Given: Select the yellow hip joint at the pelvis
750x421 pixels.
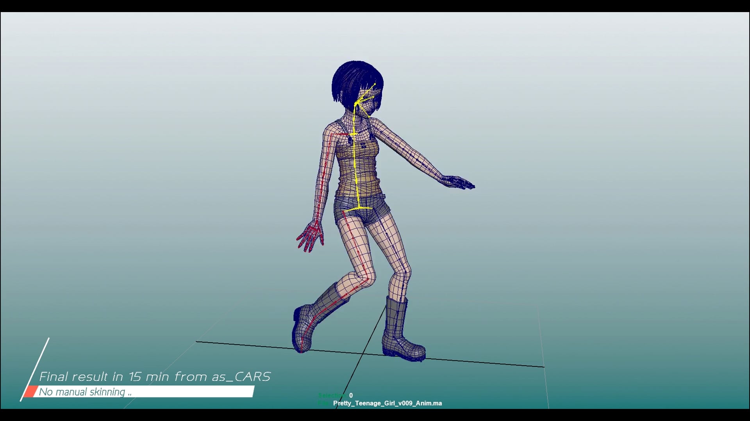Looking at the screenshot, I should click(358, 209).
